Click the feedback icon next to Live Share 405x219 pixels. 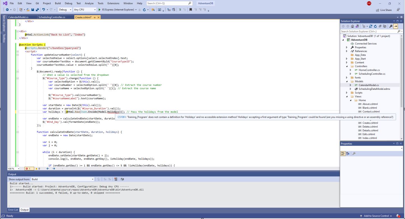pos(398,10)
